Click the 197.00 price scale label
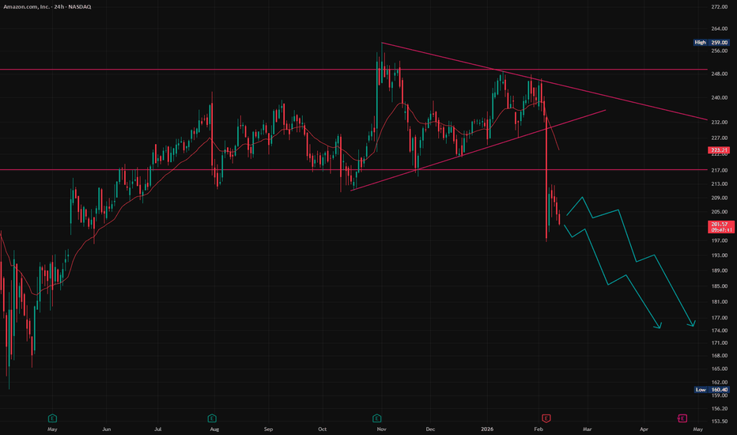The image size is (737, 435). pyautogui.click(x=719, y=240)
